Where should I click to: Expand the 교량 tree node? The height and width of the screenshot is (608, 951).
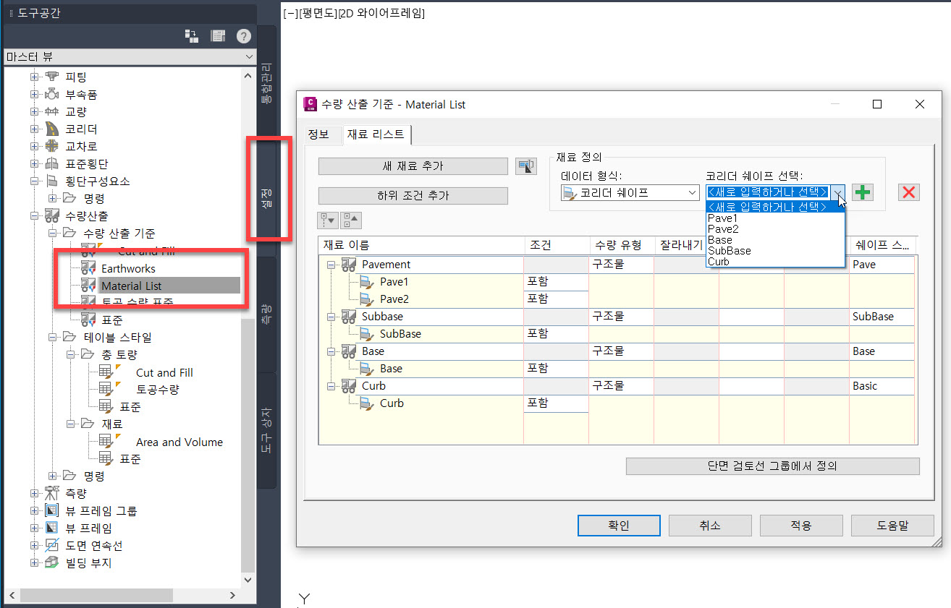click(x=34, y=111)
